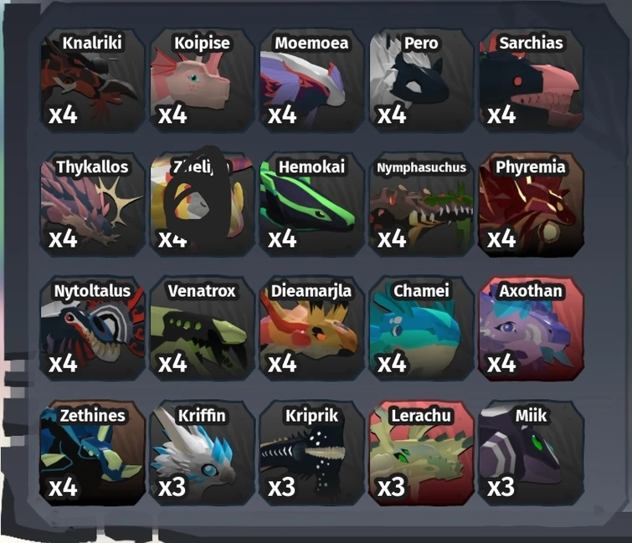Click the orange Dieamarjla creature tile

tap(311, 328)
